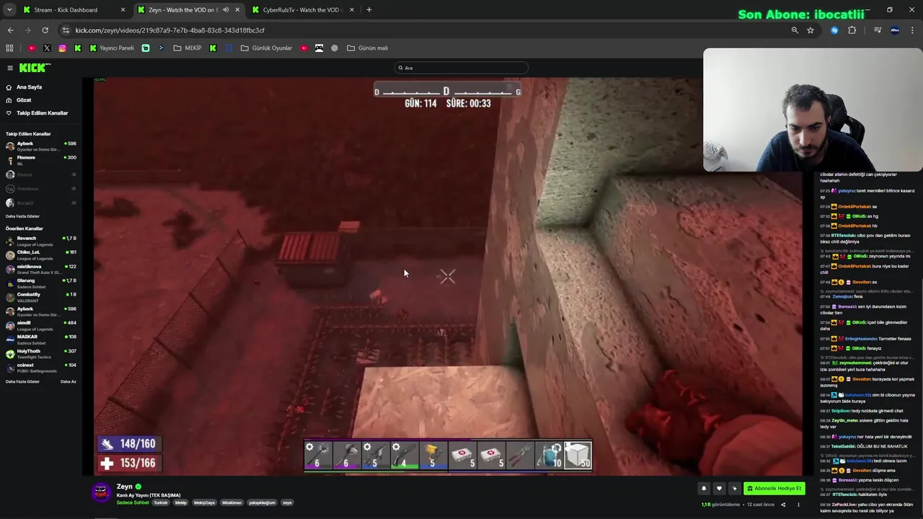
Task: Open the tab search dropdown chevron
Action: pyautogui.click(x=9, y=10)
